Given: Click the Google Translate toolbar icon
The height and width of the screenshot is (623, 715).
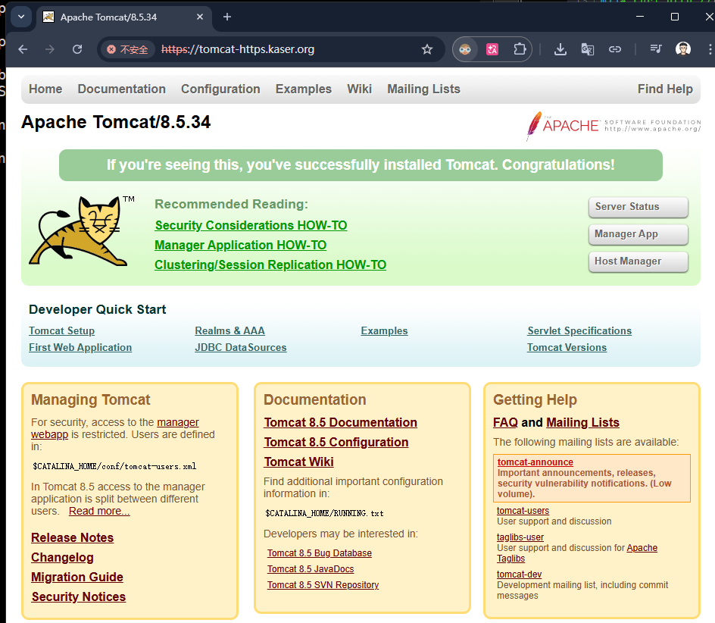Looking at the screenshot, I should coord(587,49).
